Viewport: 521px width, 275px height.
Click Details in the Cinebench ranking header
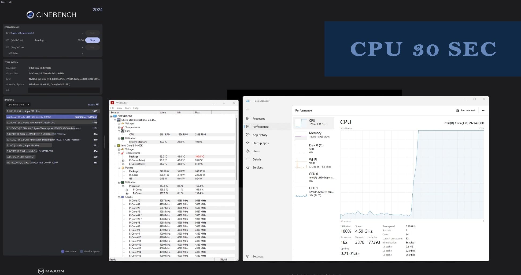[93, 105]
